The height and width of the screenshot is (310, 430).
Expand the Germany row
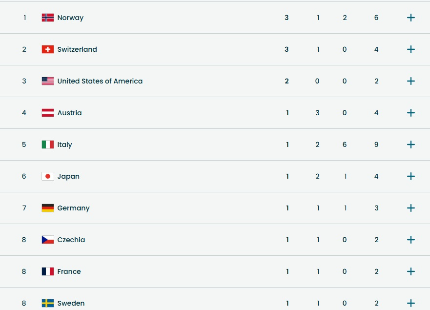(411, 208)
